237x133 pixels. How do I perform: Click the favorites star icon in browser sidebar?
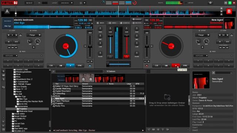point(3,71)
